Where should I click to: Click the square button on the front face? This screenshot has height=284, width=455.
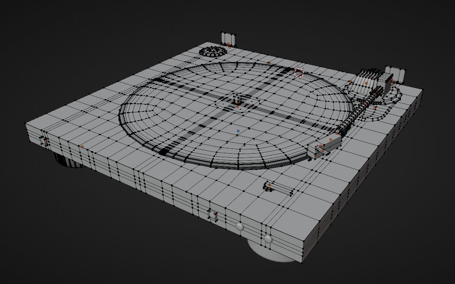click(x=213, y=215)
